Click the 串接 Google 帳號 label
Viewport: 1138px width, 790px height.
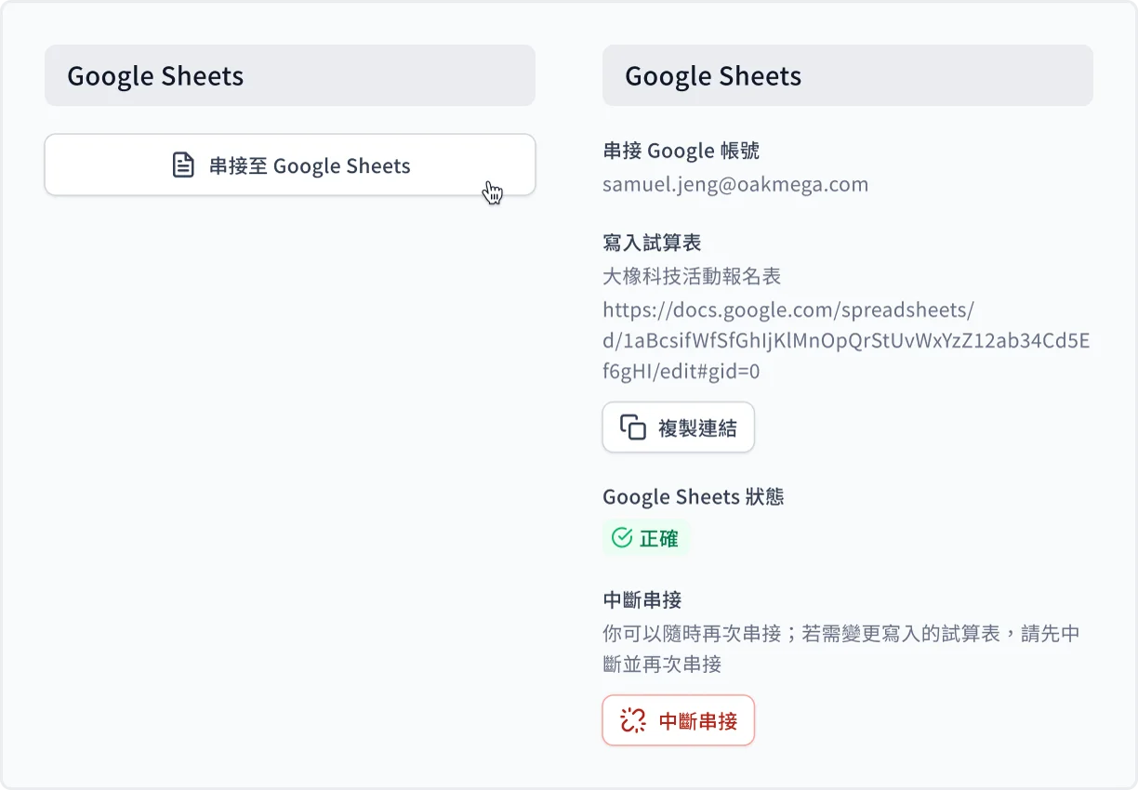pos(681,151)
